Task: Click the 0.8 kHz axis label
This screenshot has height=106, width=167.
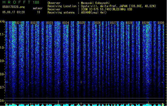Action: pyautogui.click(x=2, y=74)
